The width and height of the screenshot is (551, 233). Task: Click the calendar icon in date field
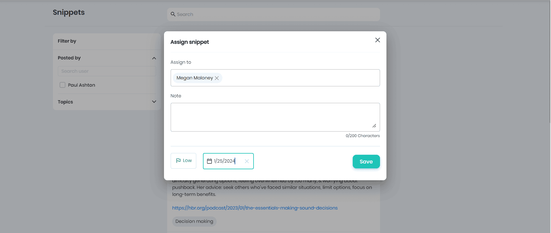click(209, 161)
